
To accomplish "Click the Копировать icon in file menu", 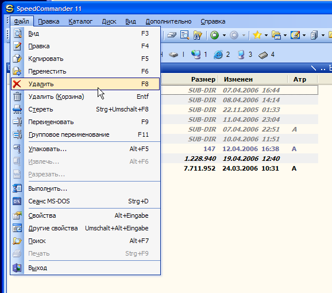I will tap(17, 59).
